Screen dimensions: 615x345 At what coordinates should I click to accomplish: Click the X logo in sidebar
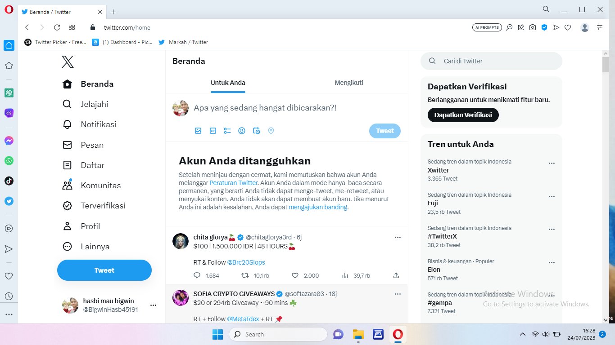68,62
